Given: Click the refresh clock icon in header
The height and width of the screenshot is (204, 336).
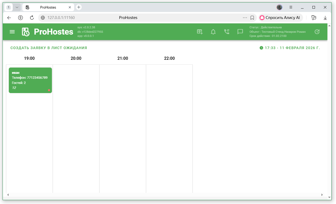Looking at the screenshot, I should pyautogui.click(x=317, y=32).
